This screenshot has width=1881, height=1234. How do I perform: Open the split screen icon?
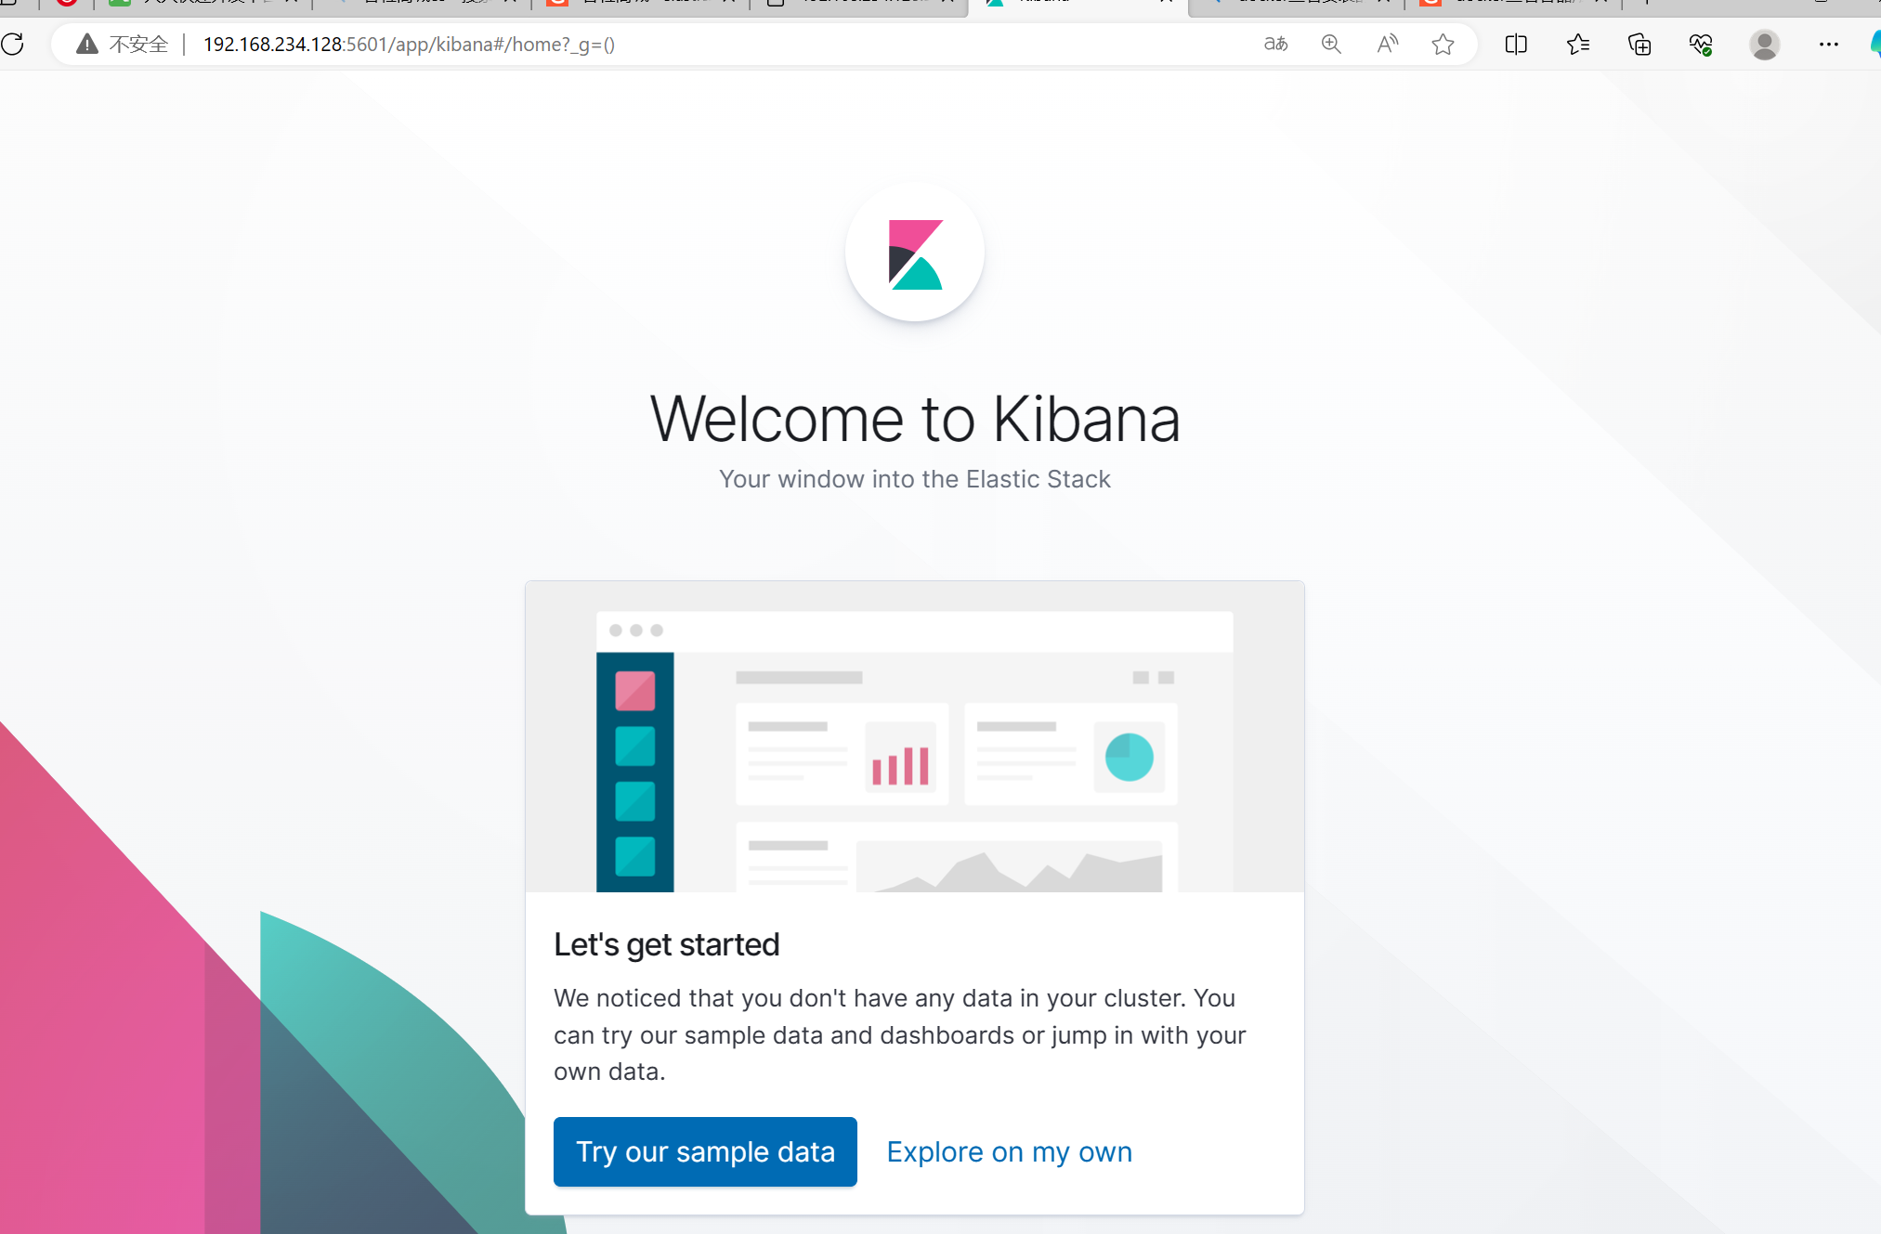[1516, 44]
